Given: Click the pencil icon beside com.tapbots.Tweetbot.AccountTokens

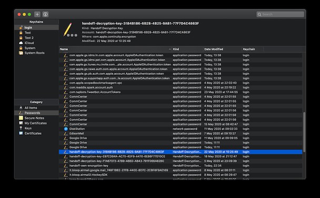Looking at the screenshot, I should (65, 92).
